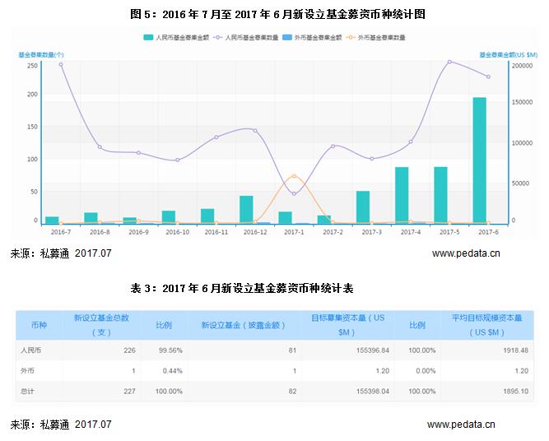Image resolution: width=549 pixels, height=441 pixels.
Task: Toggle the 外币基金募集金额 legend series
Action: [x=312, y=38]
